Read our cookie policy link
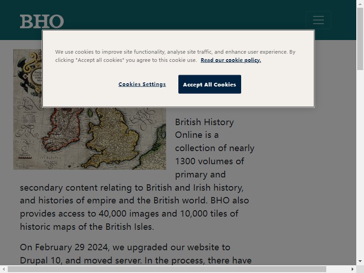This screenshot has width=364, height=273. click(231, 60)
